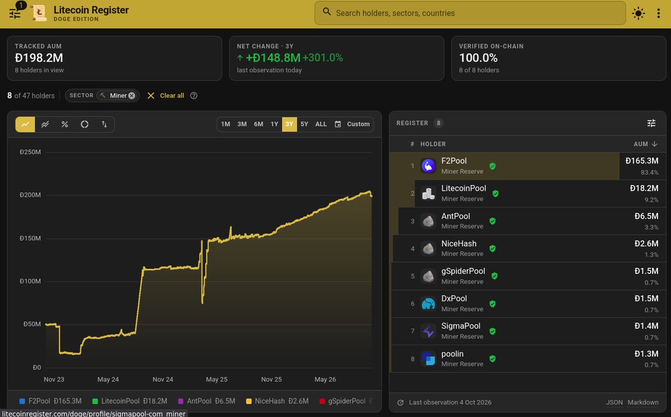Screen dimensions: 671x417
Task: Click the Litecoin Register scroll logo
Action: pyautogui.click(x=39, y=13)
